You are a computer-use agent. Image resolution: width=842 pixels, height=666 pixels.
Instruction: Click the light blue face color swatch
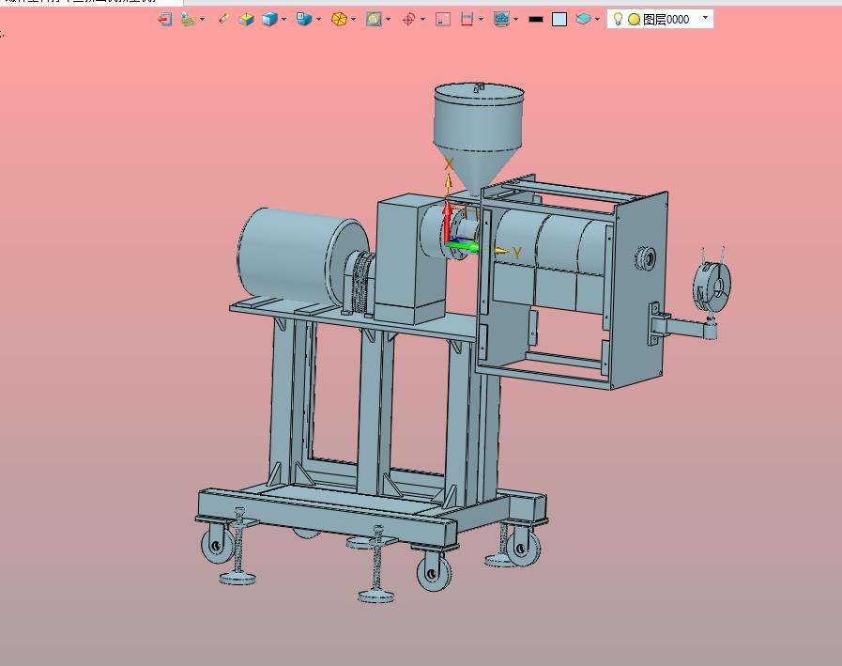click(x=559, y=20)
